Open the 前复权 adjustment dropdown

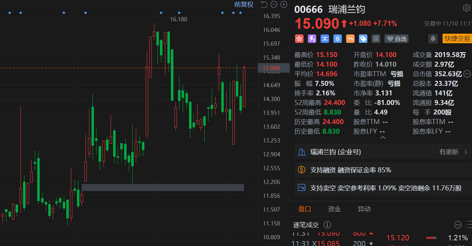(244, 5)
